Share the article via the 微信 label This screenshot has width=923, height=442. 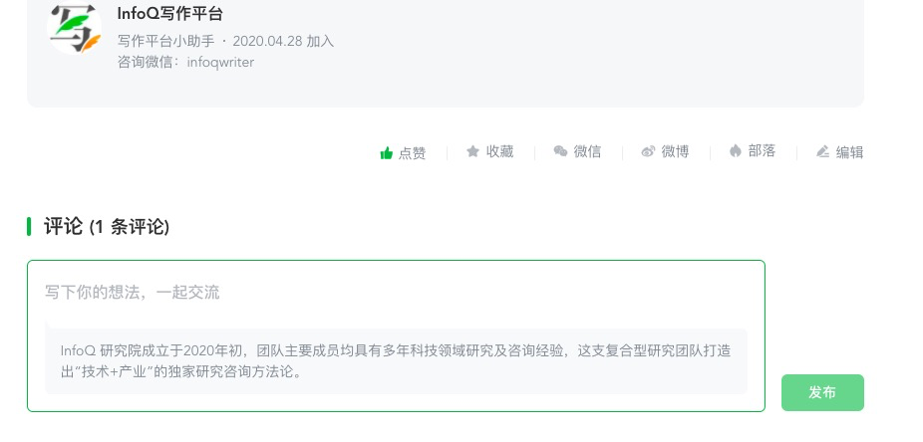[x=587, y=151]
